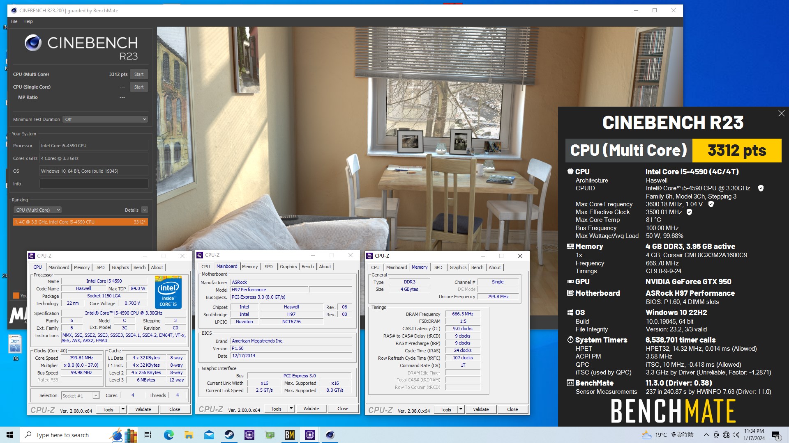Switch to Cinebench via its taskbar icon
789x443 pixels.
330,435
